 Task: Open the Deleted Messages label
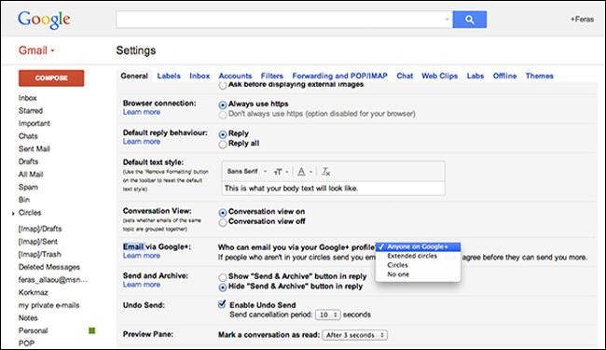[49, 267]
